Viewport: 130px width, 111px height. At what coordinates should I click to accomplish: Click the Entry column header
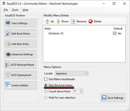pos(48,29)
